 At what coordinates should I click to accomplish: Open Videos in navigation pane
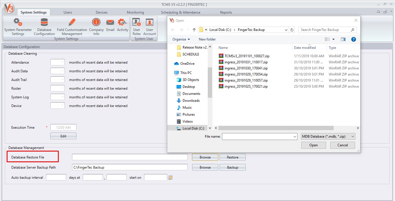point(185,121)
